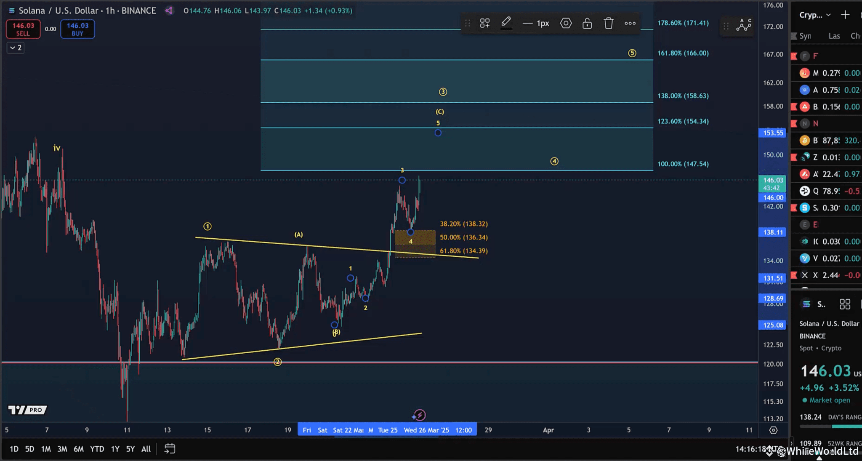This screenshot has width=862, height=461.
Task: Delete drawing with trash icon
Action: pyautogui.click(x=609, y=23)
